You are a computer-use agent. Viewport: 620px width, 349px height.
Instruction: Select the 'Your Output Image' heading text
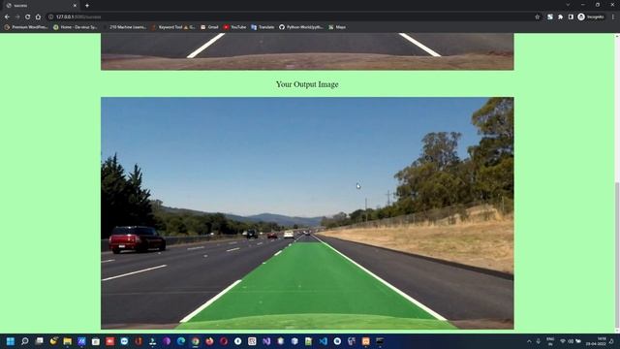pos(307,84)
